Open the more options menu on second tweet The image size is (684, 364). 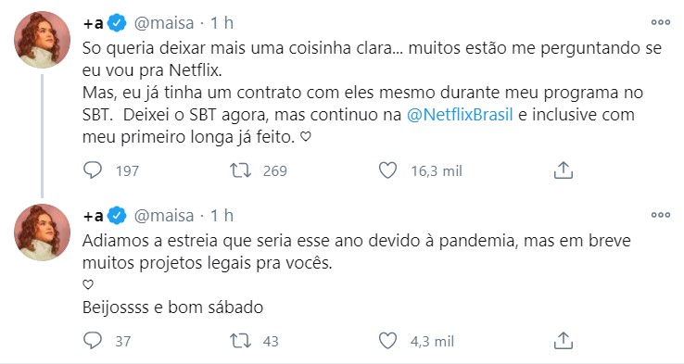click(x=661, y=215)
